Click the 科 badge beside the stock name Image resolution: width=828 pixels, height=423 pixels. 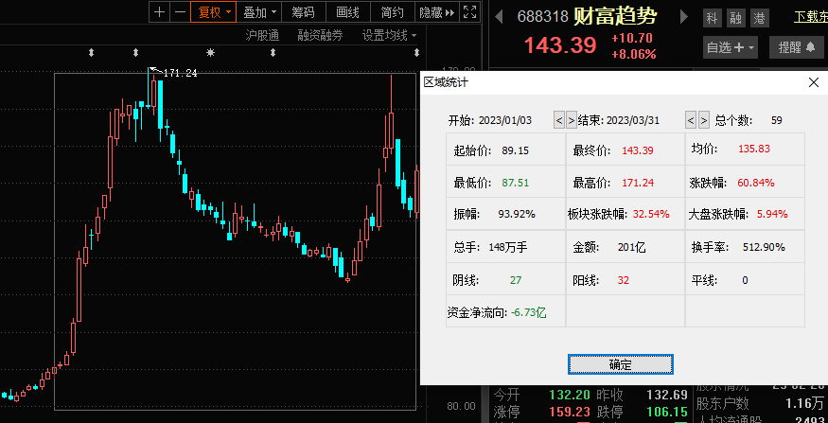pos(712,18)
